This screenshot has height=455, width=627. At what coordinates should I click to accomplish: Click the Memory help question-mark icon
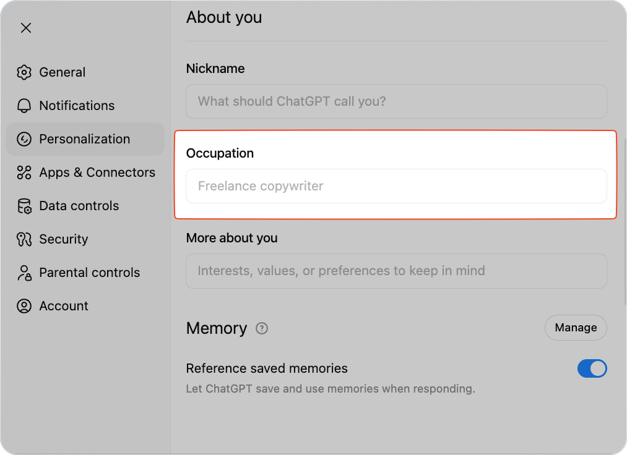[x=262, y=328]
